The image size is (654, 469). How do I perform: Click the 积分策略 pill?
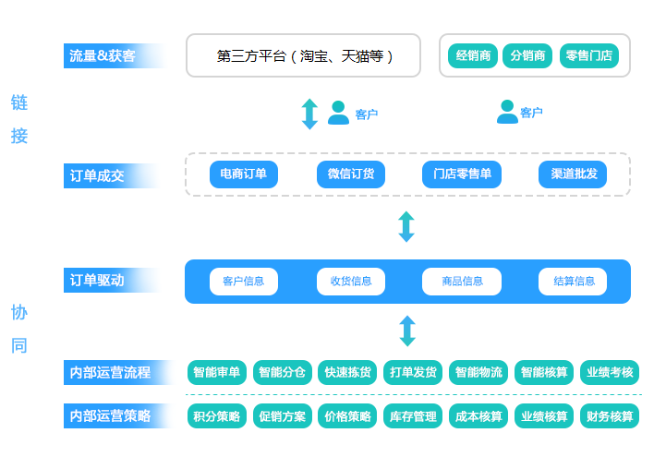click(x=217, y=415)
